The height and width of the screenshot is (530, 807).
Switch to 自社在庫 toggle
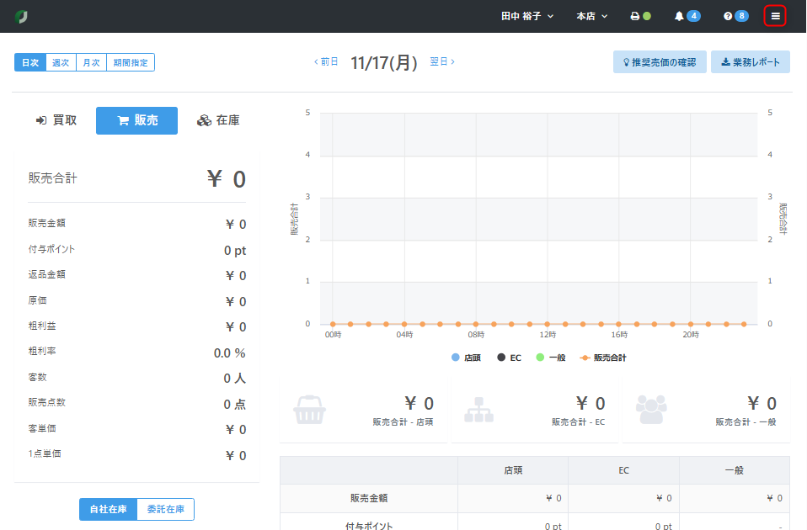click(108, 510)
